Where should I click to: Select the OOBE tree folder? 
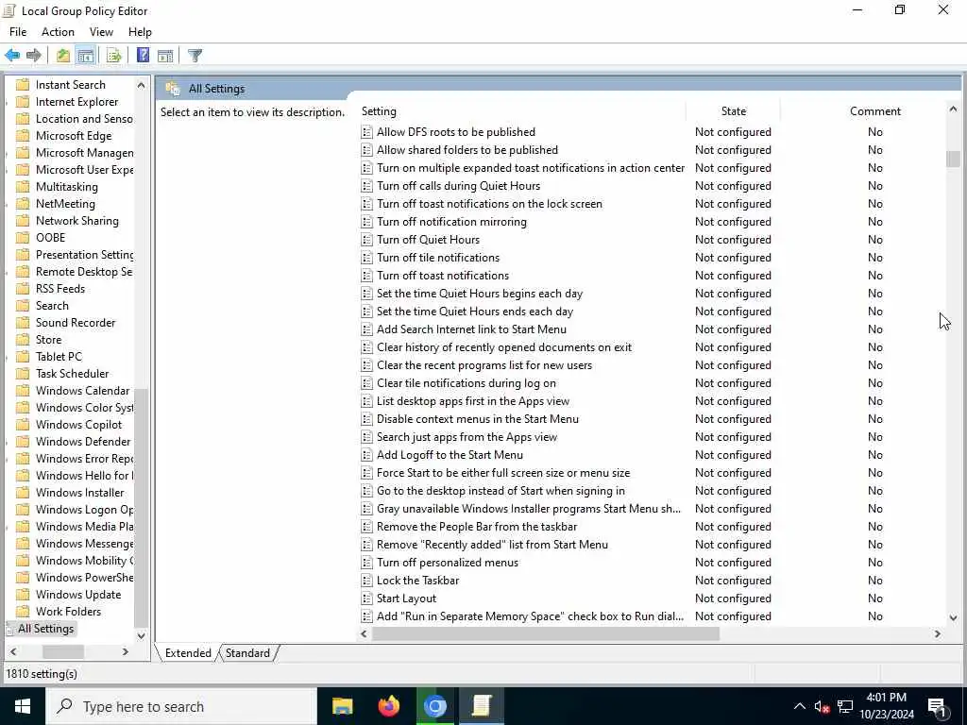[x=50, y=238]
